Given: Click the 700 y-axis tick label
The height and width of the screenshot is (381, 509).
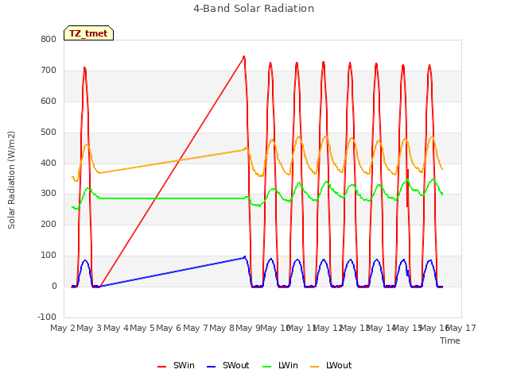Looking at the screenshot, I should (x=49, y=71).
